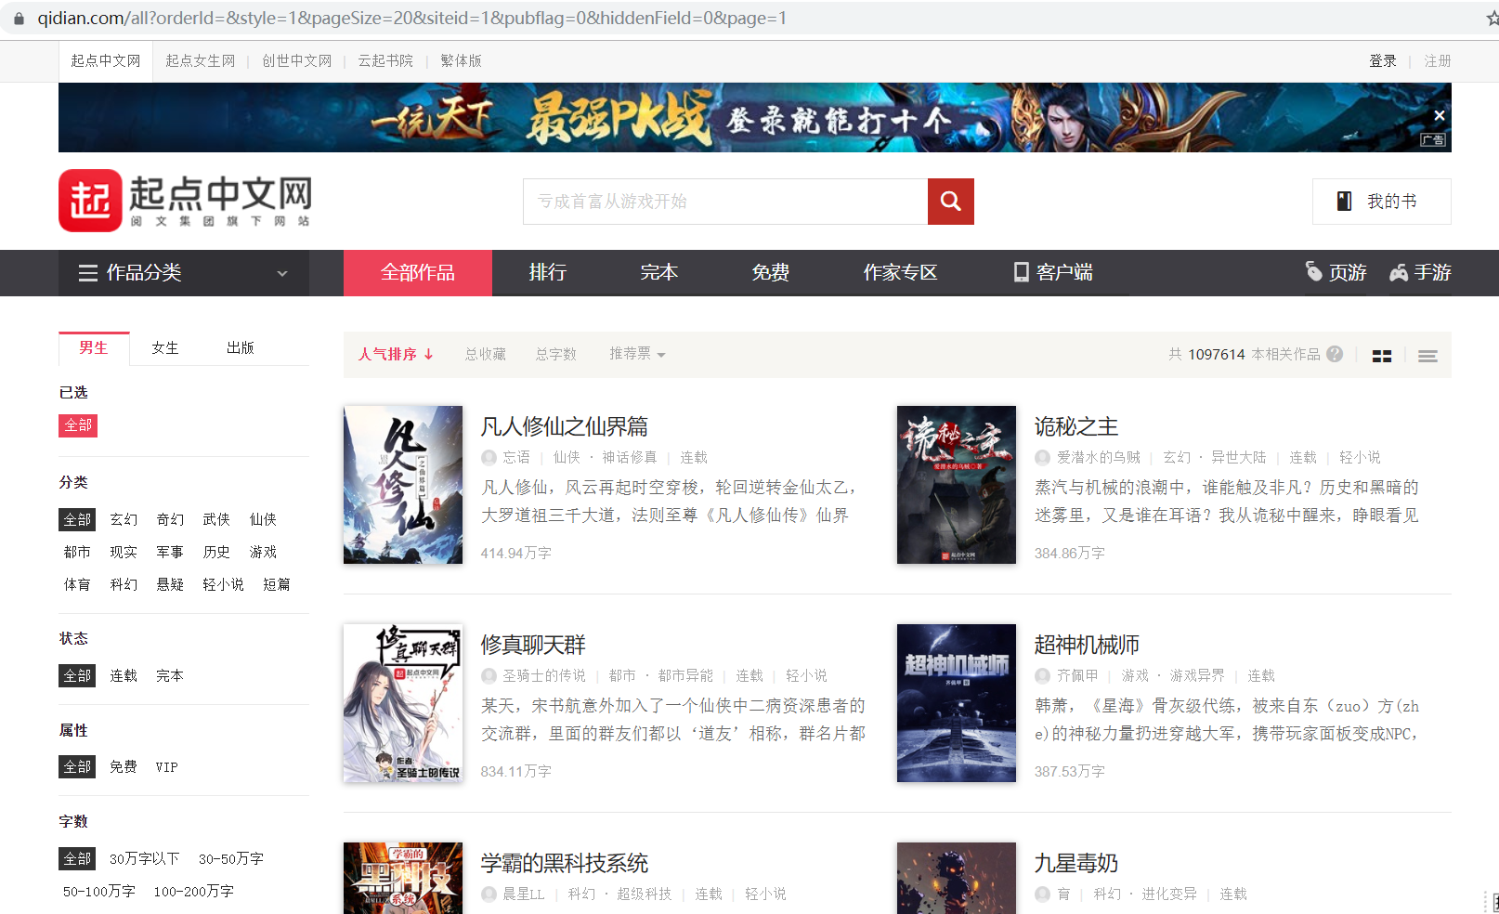Screen dimensions: 1499x914
Task: Filter word count 100-200万字
Action: coord(193,891)
